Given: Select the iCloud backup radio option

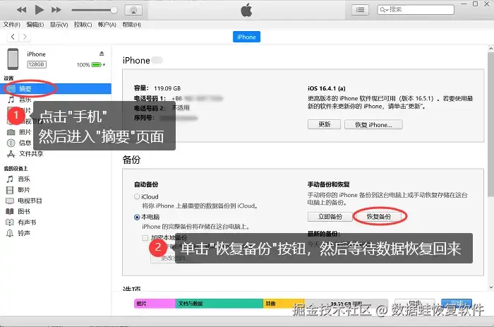Looking at the screenshot, I should click(x=137, y=197).
